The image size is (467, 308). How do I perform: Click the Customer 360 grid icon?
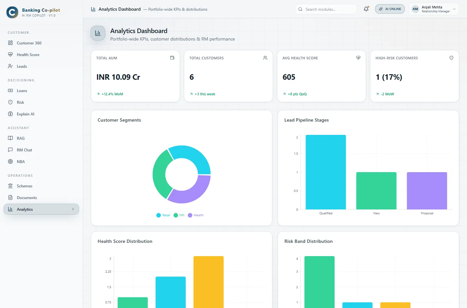(10, 43)
